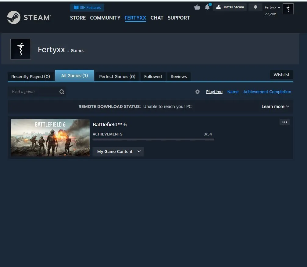Open SIH Features button
The height and width of the screenshot is (267, 307).
[x=87, y=7]
